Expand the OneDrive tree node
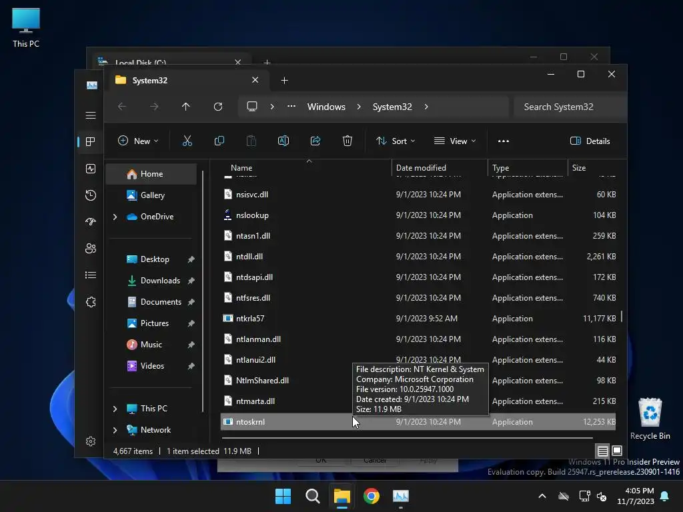Screen dimensions: 683x512 click(115, 217)
